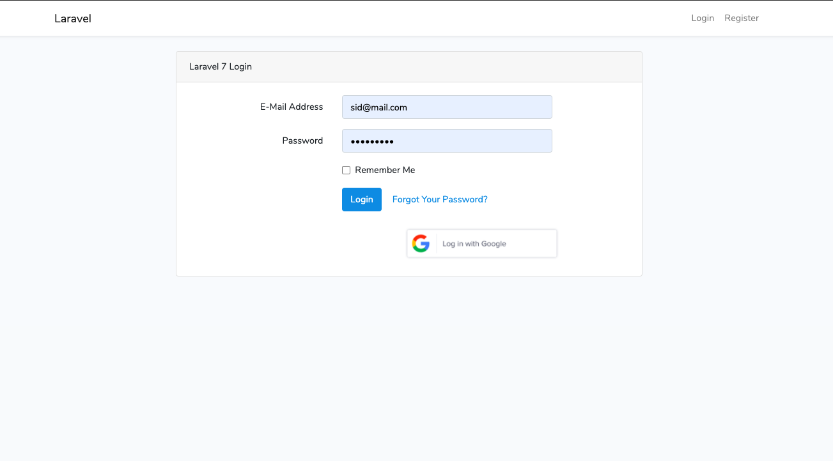Select the Log in with Google button
Screen dimensions: 833x461
(482, 243)
